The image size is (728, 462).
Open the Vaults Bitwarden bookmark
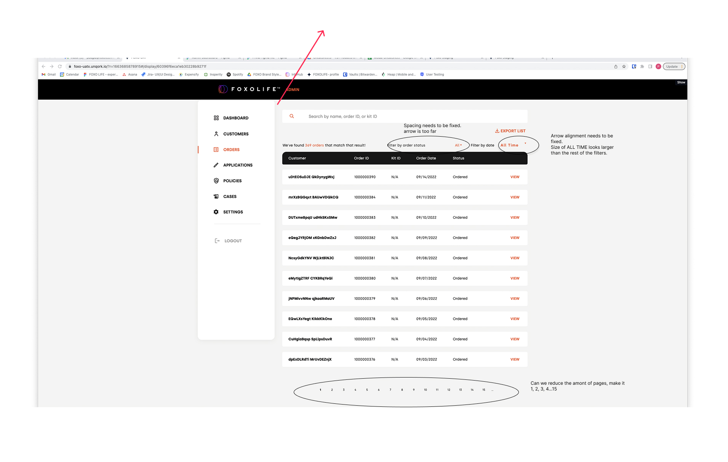point(360,75)
